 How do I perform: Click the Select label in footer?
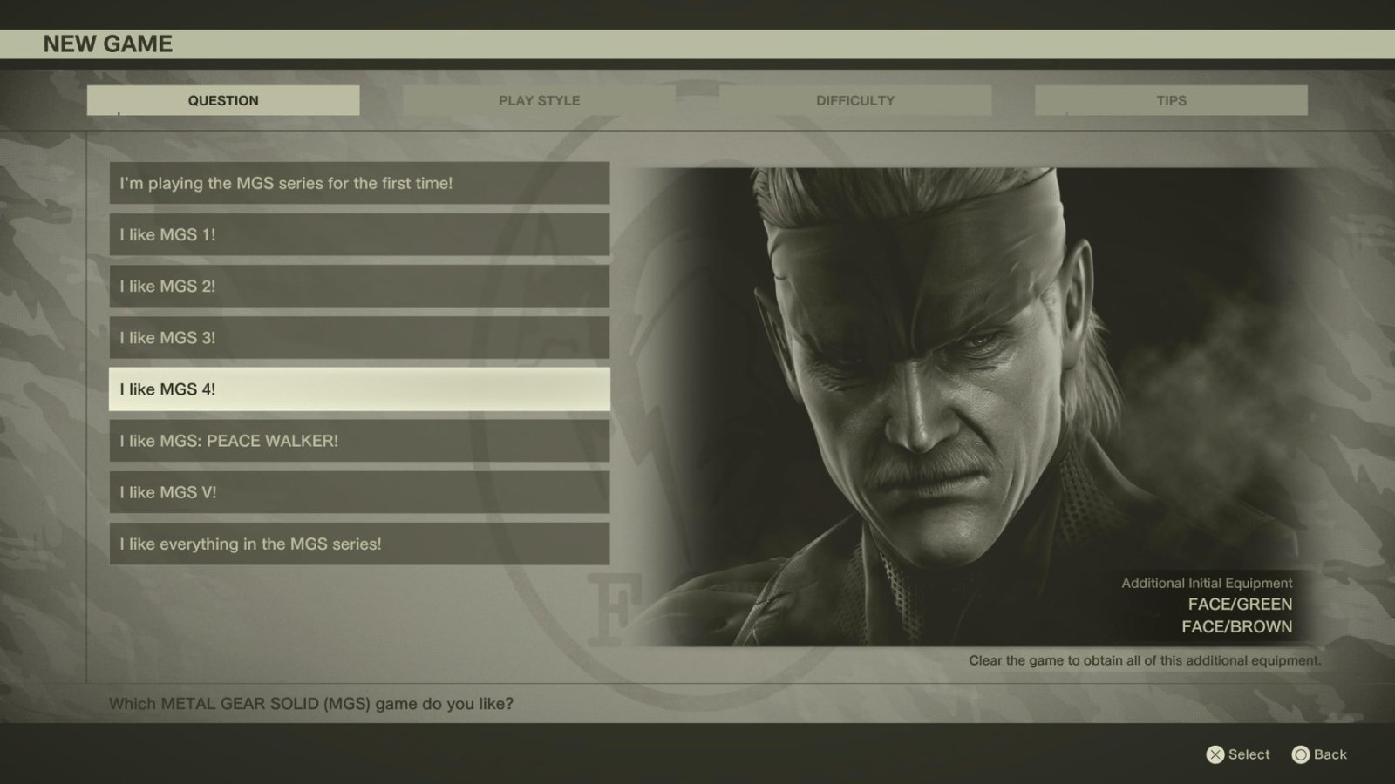point(1249,754)
